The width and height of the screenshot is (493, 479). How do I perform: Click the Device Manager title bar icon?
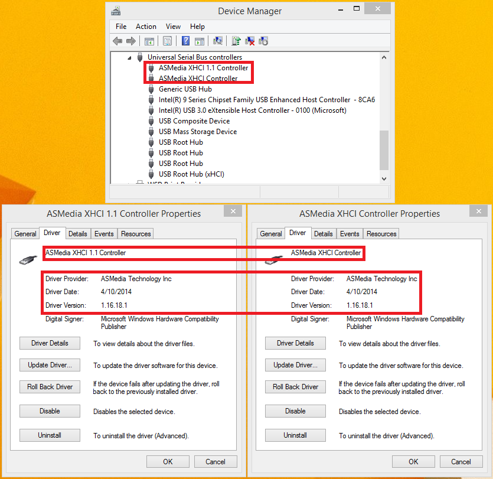click(x=116, y=11)
